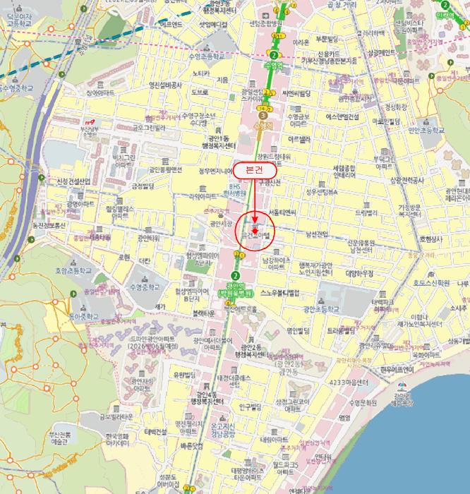470x494 pixels.
Task: Click the market icon above 광안시장
Action: [x=221, y=215]
